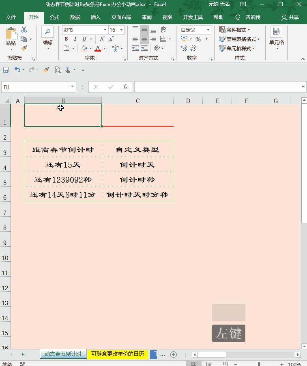
Task: Switch to Page Layout view in status bar
Action: (x=209, y=364)
